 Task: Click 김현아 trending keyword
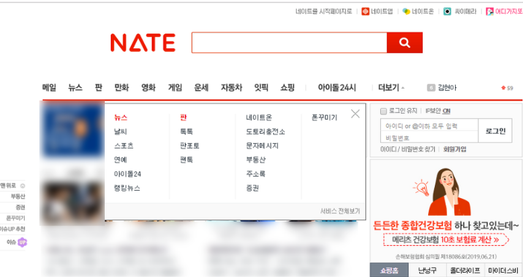[x=447, y=87]
